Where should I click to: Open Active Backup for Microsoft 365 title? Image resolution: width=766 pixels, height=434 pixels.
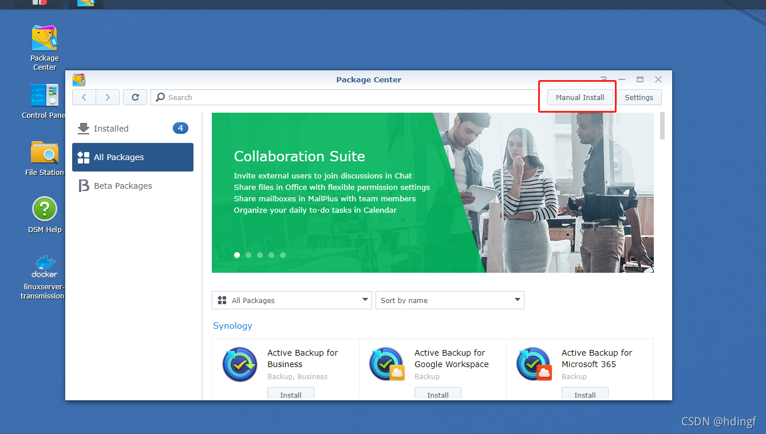click(x=597, y=359)
